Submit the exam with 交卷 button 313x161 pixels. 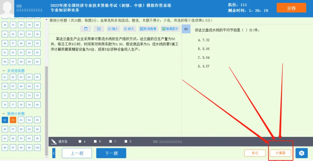click(291, 8)
